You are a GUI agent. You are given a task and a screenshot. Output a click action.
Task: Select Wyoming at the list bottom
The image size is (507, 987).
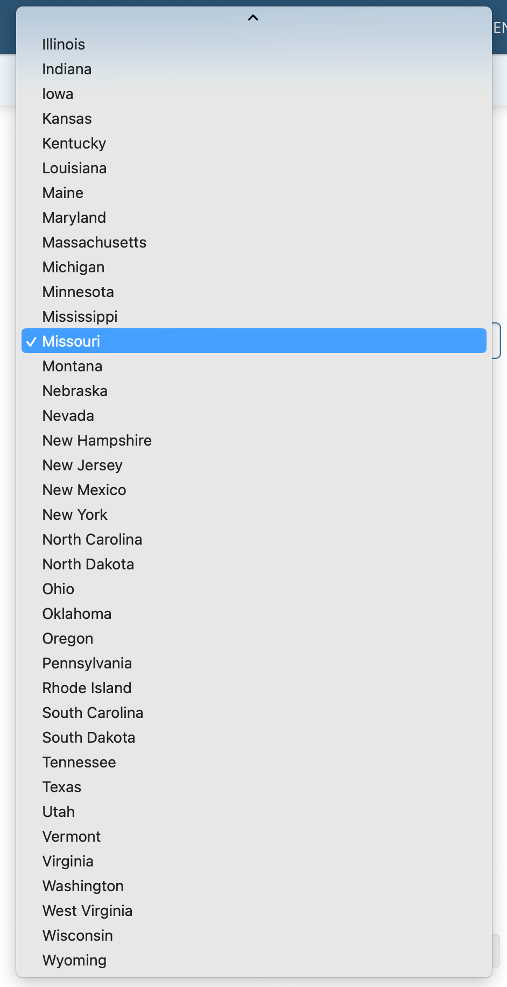75,961
